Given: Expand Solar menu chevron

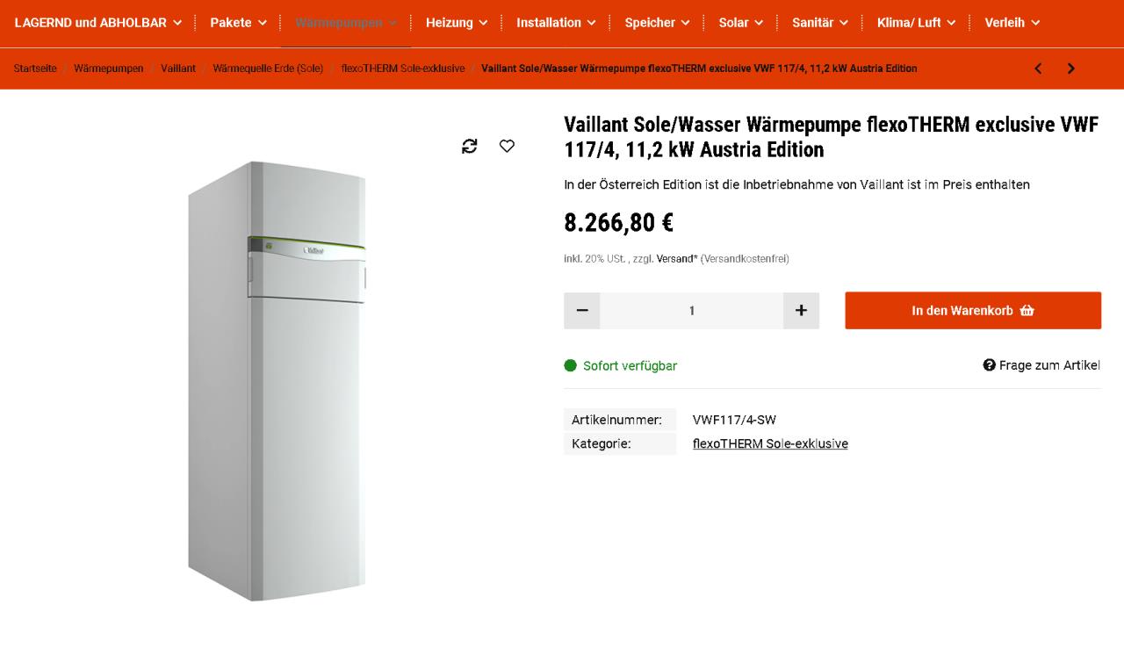Looking at the screenshot, I should pyautogui.click(x=759, y=23).
